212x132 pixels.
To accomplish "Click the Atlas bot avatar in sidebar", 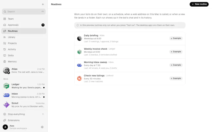I will coord(6,70).
